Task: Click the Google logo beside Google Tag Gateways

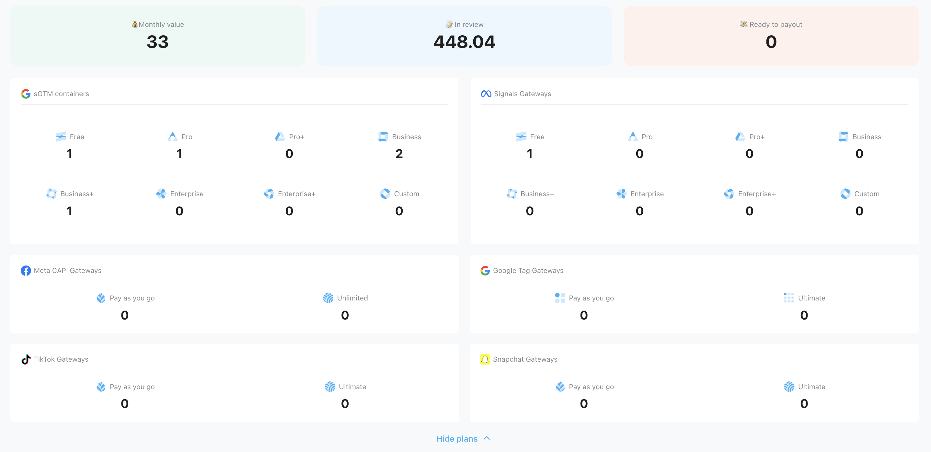Action: coord(485,271)
